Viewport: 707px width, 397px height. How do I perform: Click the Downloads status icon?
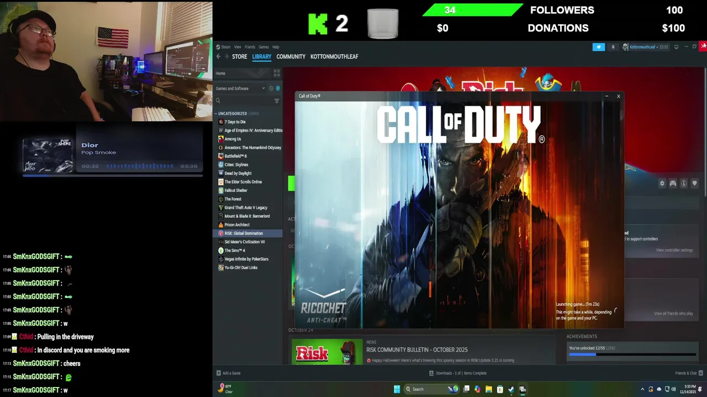[431, 373]
